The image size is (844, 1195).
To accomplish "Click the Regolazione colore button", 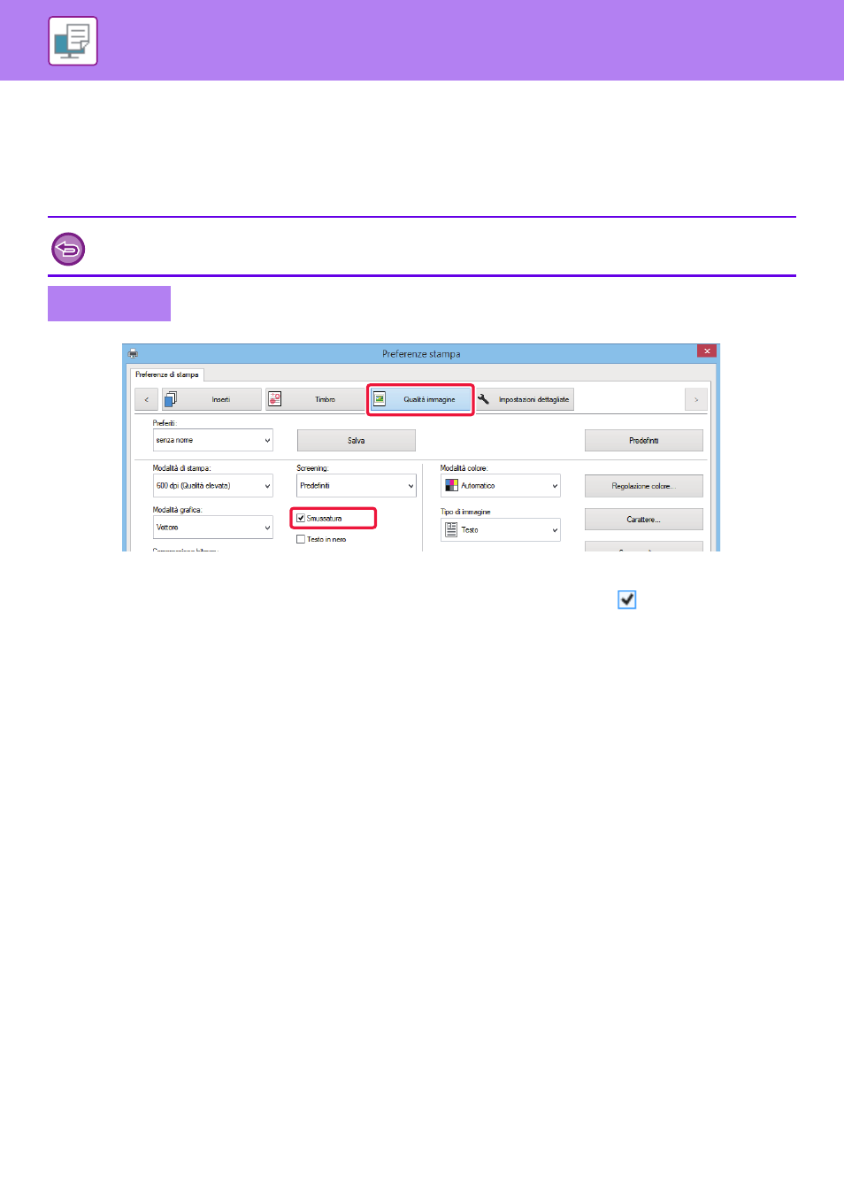I will coord(644,486).
